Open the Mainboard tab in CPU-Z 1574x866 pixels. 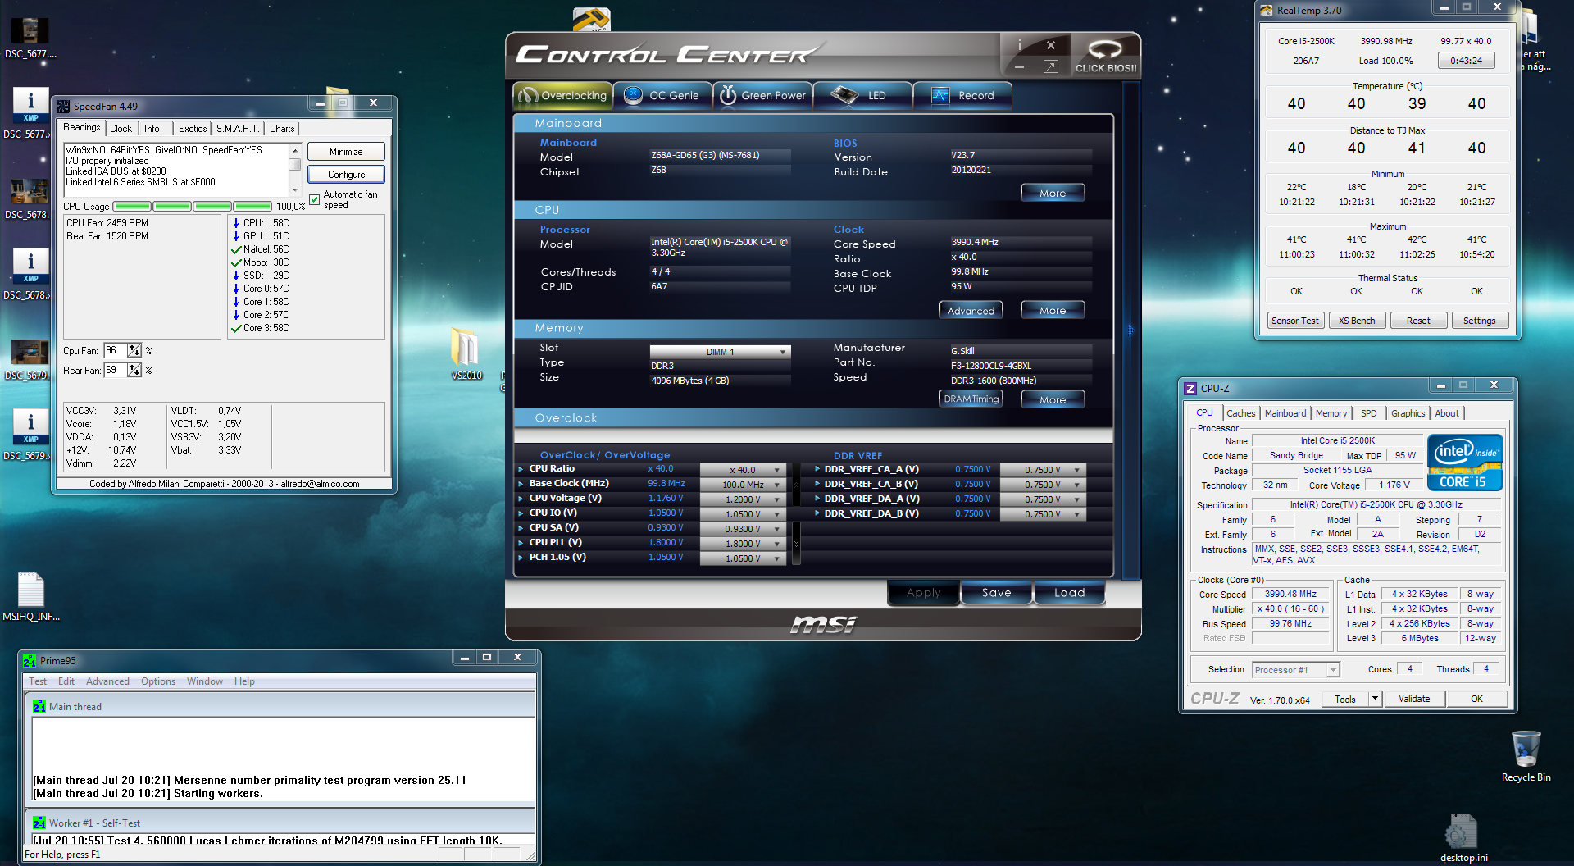[x=1285, y=413]
